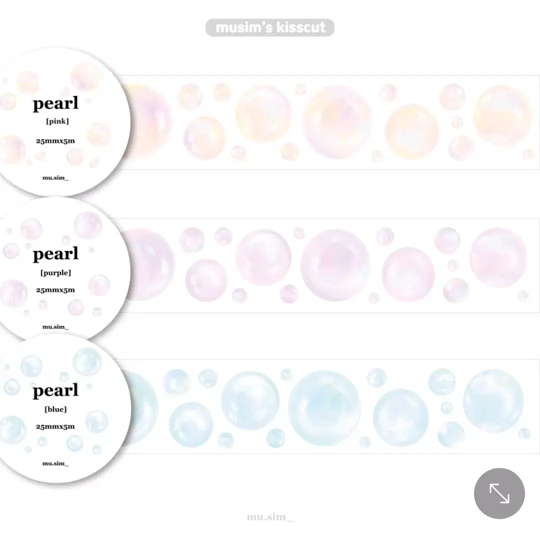Click the expand image arrows icon
The width and height of the screenshot is (540, 539).
(x=499, y=493)
